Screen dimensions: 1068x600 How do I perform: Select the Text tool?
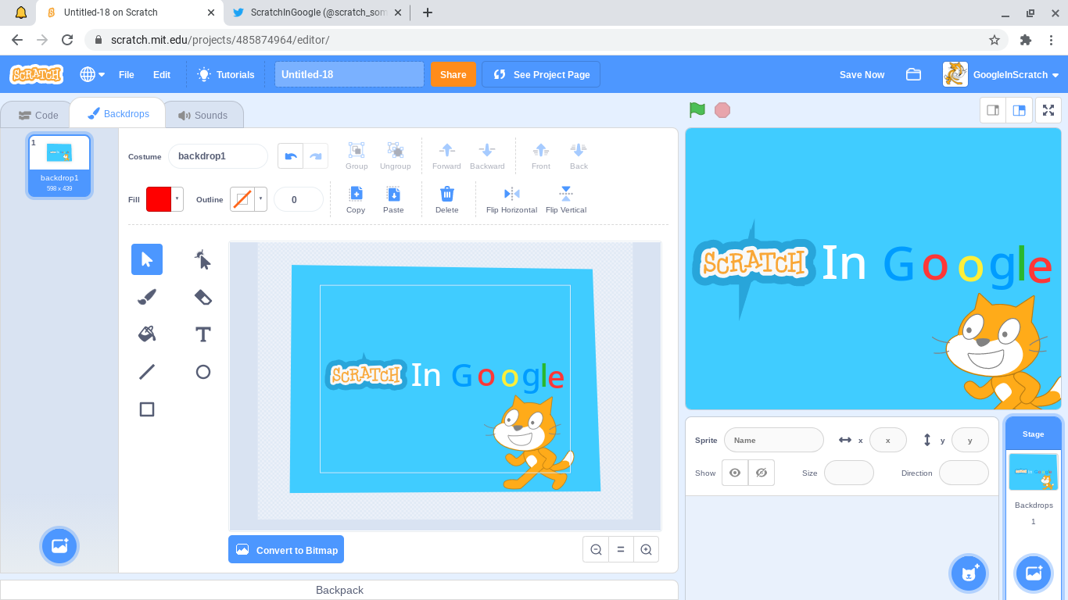coord(203,334)
